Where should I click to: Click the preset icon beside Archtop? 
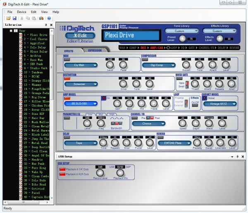pyautogui.click(x=21, y=56)
